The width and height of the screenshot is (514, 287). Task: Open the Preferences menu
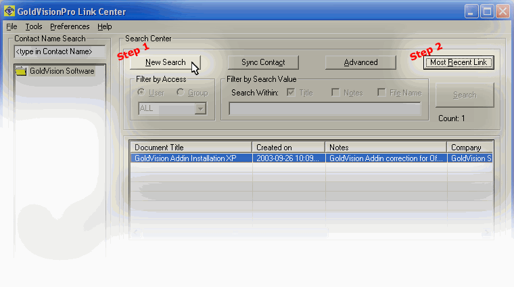coord(70,26)
